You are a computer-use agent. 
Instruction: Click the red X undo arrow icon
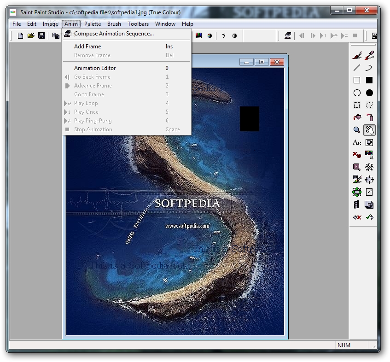357,217
